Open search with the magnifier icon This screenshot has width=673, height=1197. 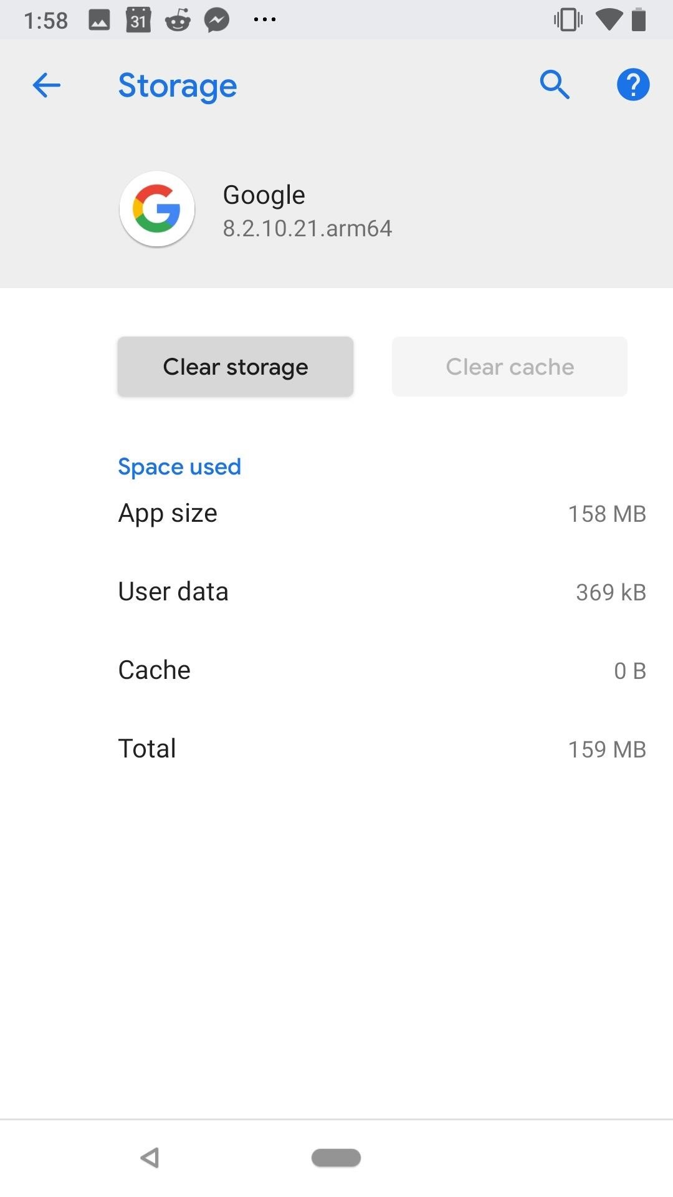coord(555,85)
